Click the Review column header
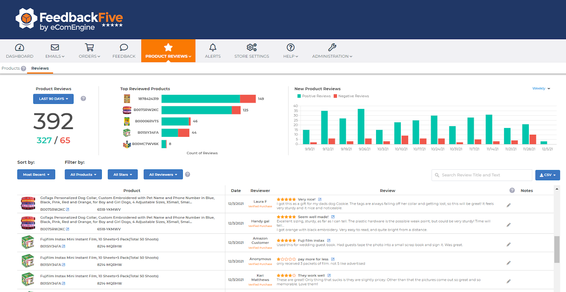This screenshot has width=566, height=292. click(x=387, y=191)
